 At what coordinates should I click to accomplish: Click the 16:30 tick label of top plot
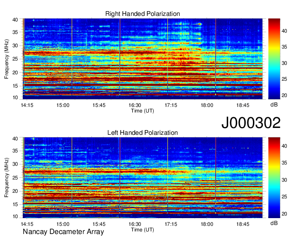135,105
